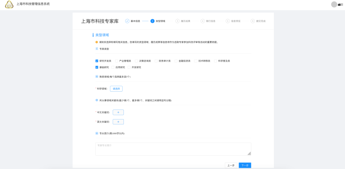Add a 中文关键词 with plus button
This screenshot has height=169, width=345.
(x=118, y=112)
